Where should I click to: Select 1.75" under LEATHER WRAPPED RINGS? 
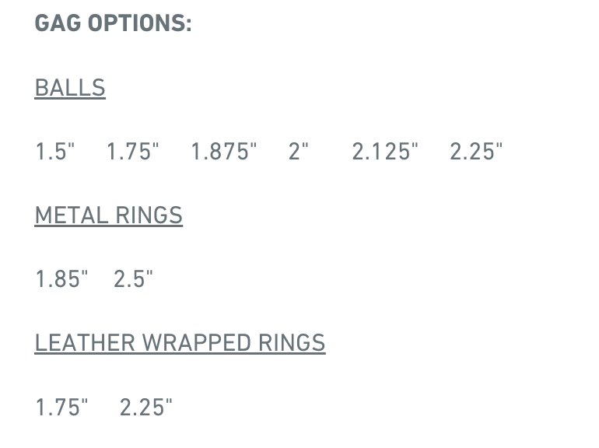coord(61,407)
